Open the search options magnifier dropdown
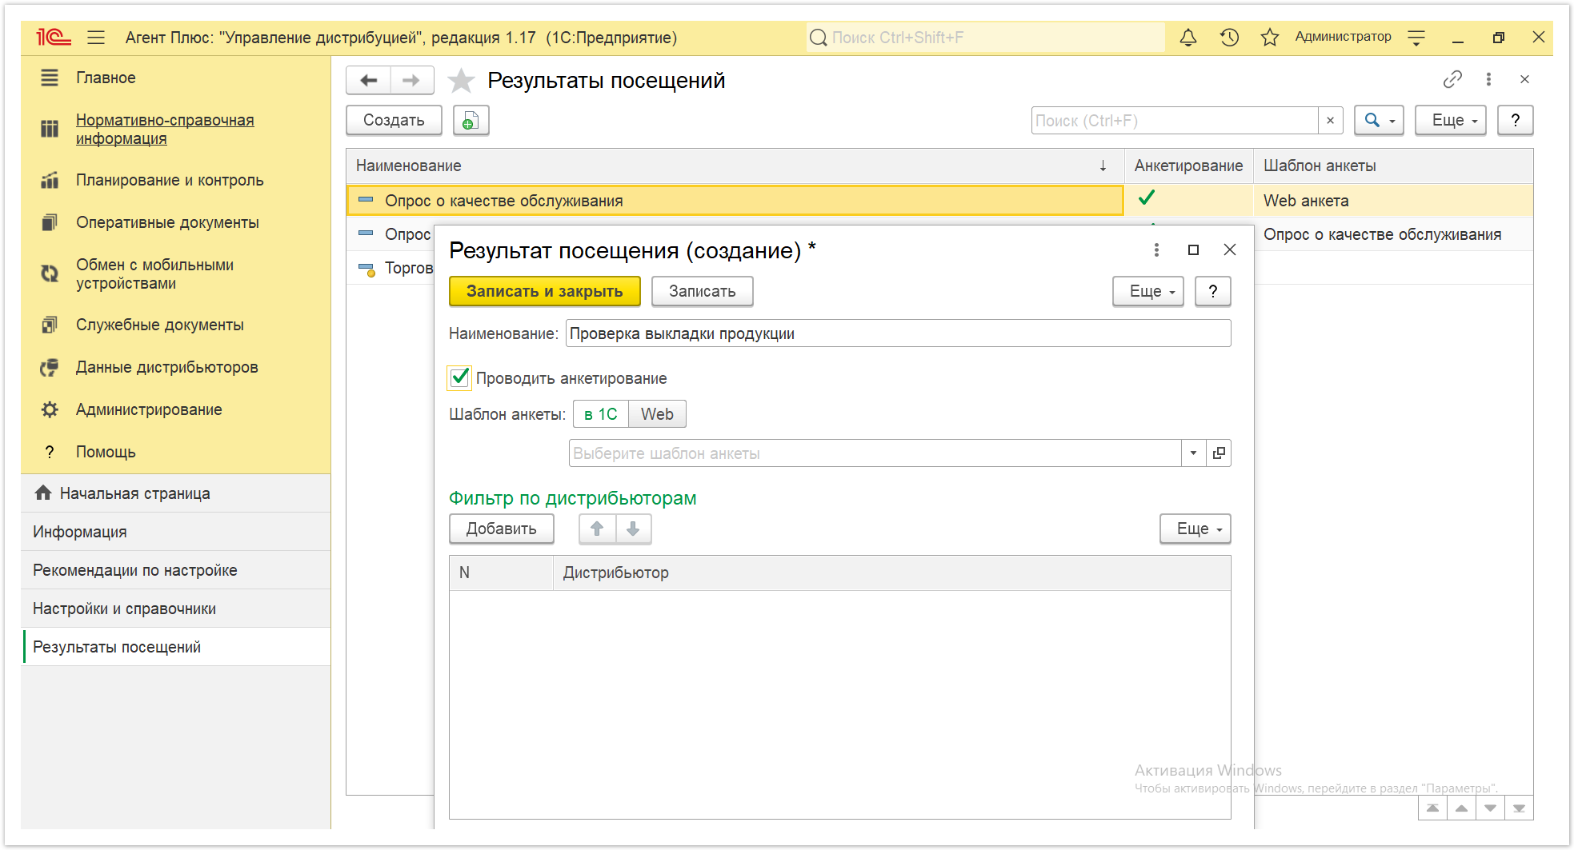The height and width of the screenshot is (850, 1574). [1379, 120]
